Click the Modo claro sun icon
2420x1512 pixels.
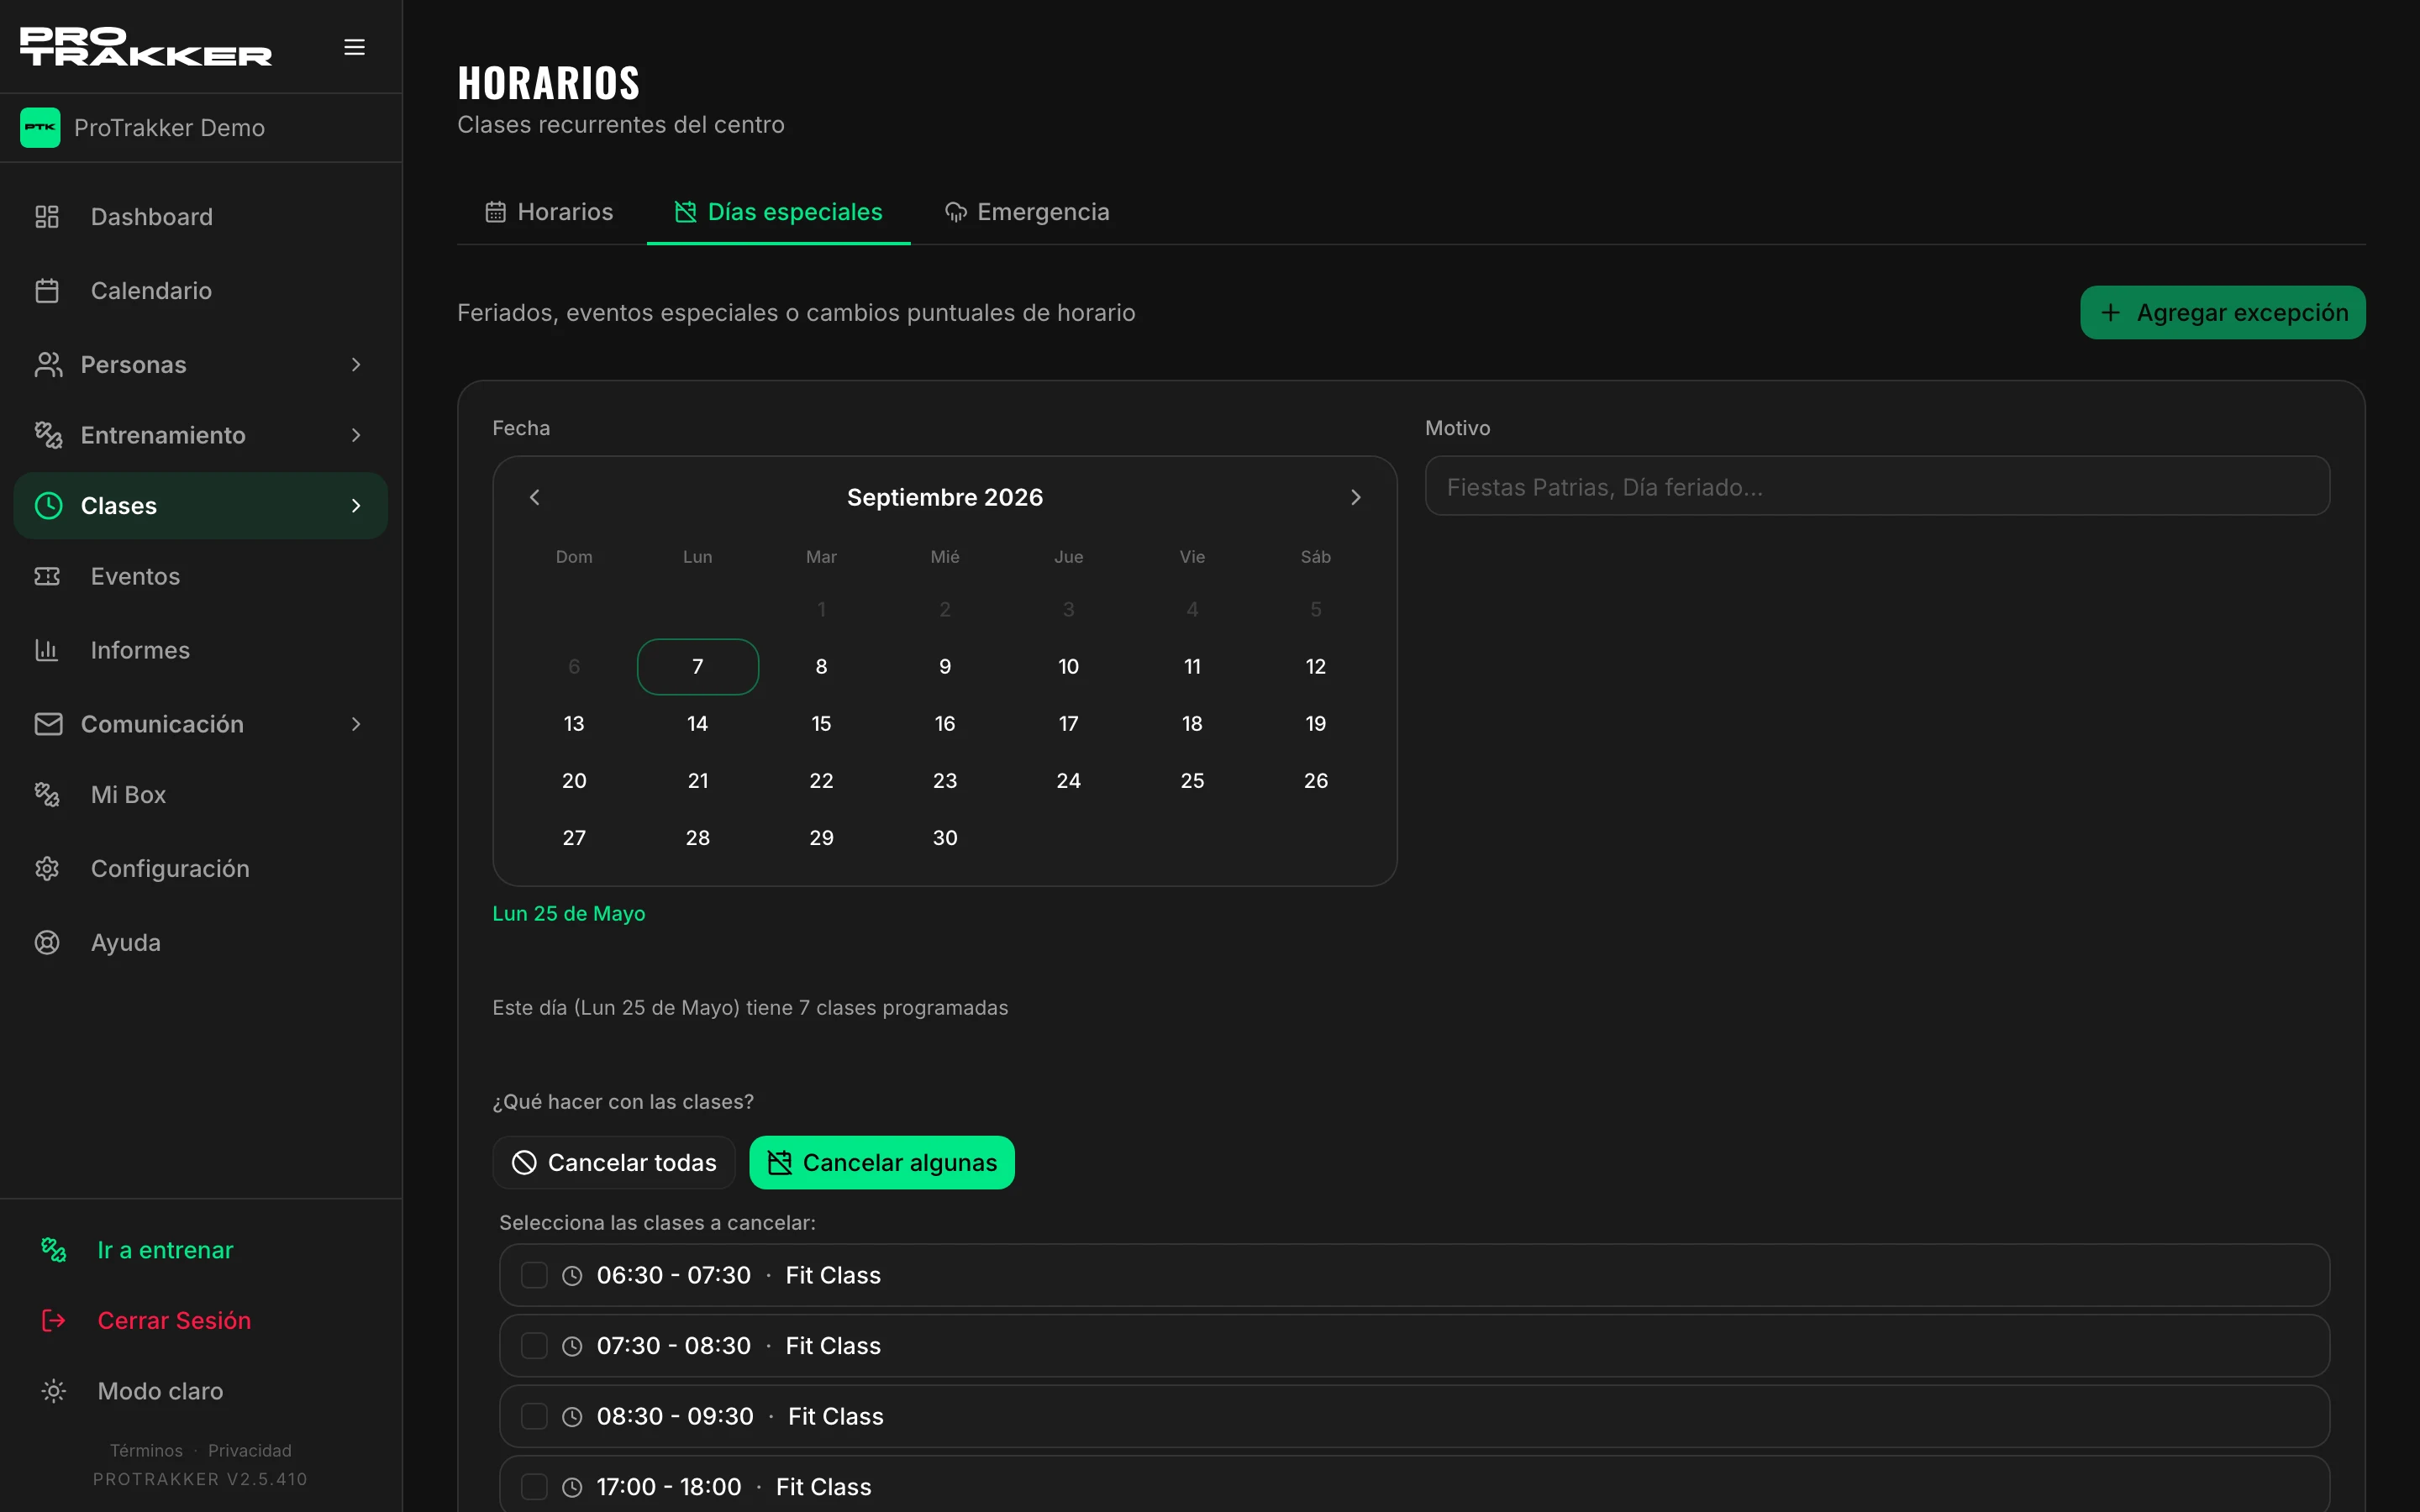54,1391
